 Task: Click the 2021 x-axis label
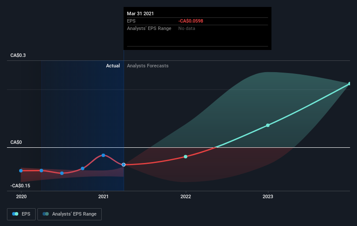(x=103, y=196)
